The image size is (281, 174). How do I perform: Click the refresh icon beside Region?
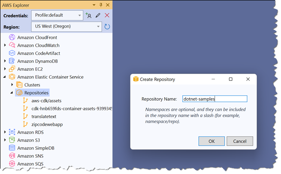point(107,26)
